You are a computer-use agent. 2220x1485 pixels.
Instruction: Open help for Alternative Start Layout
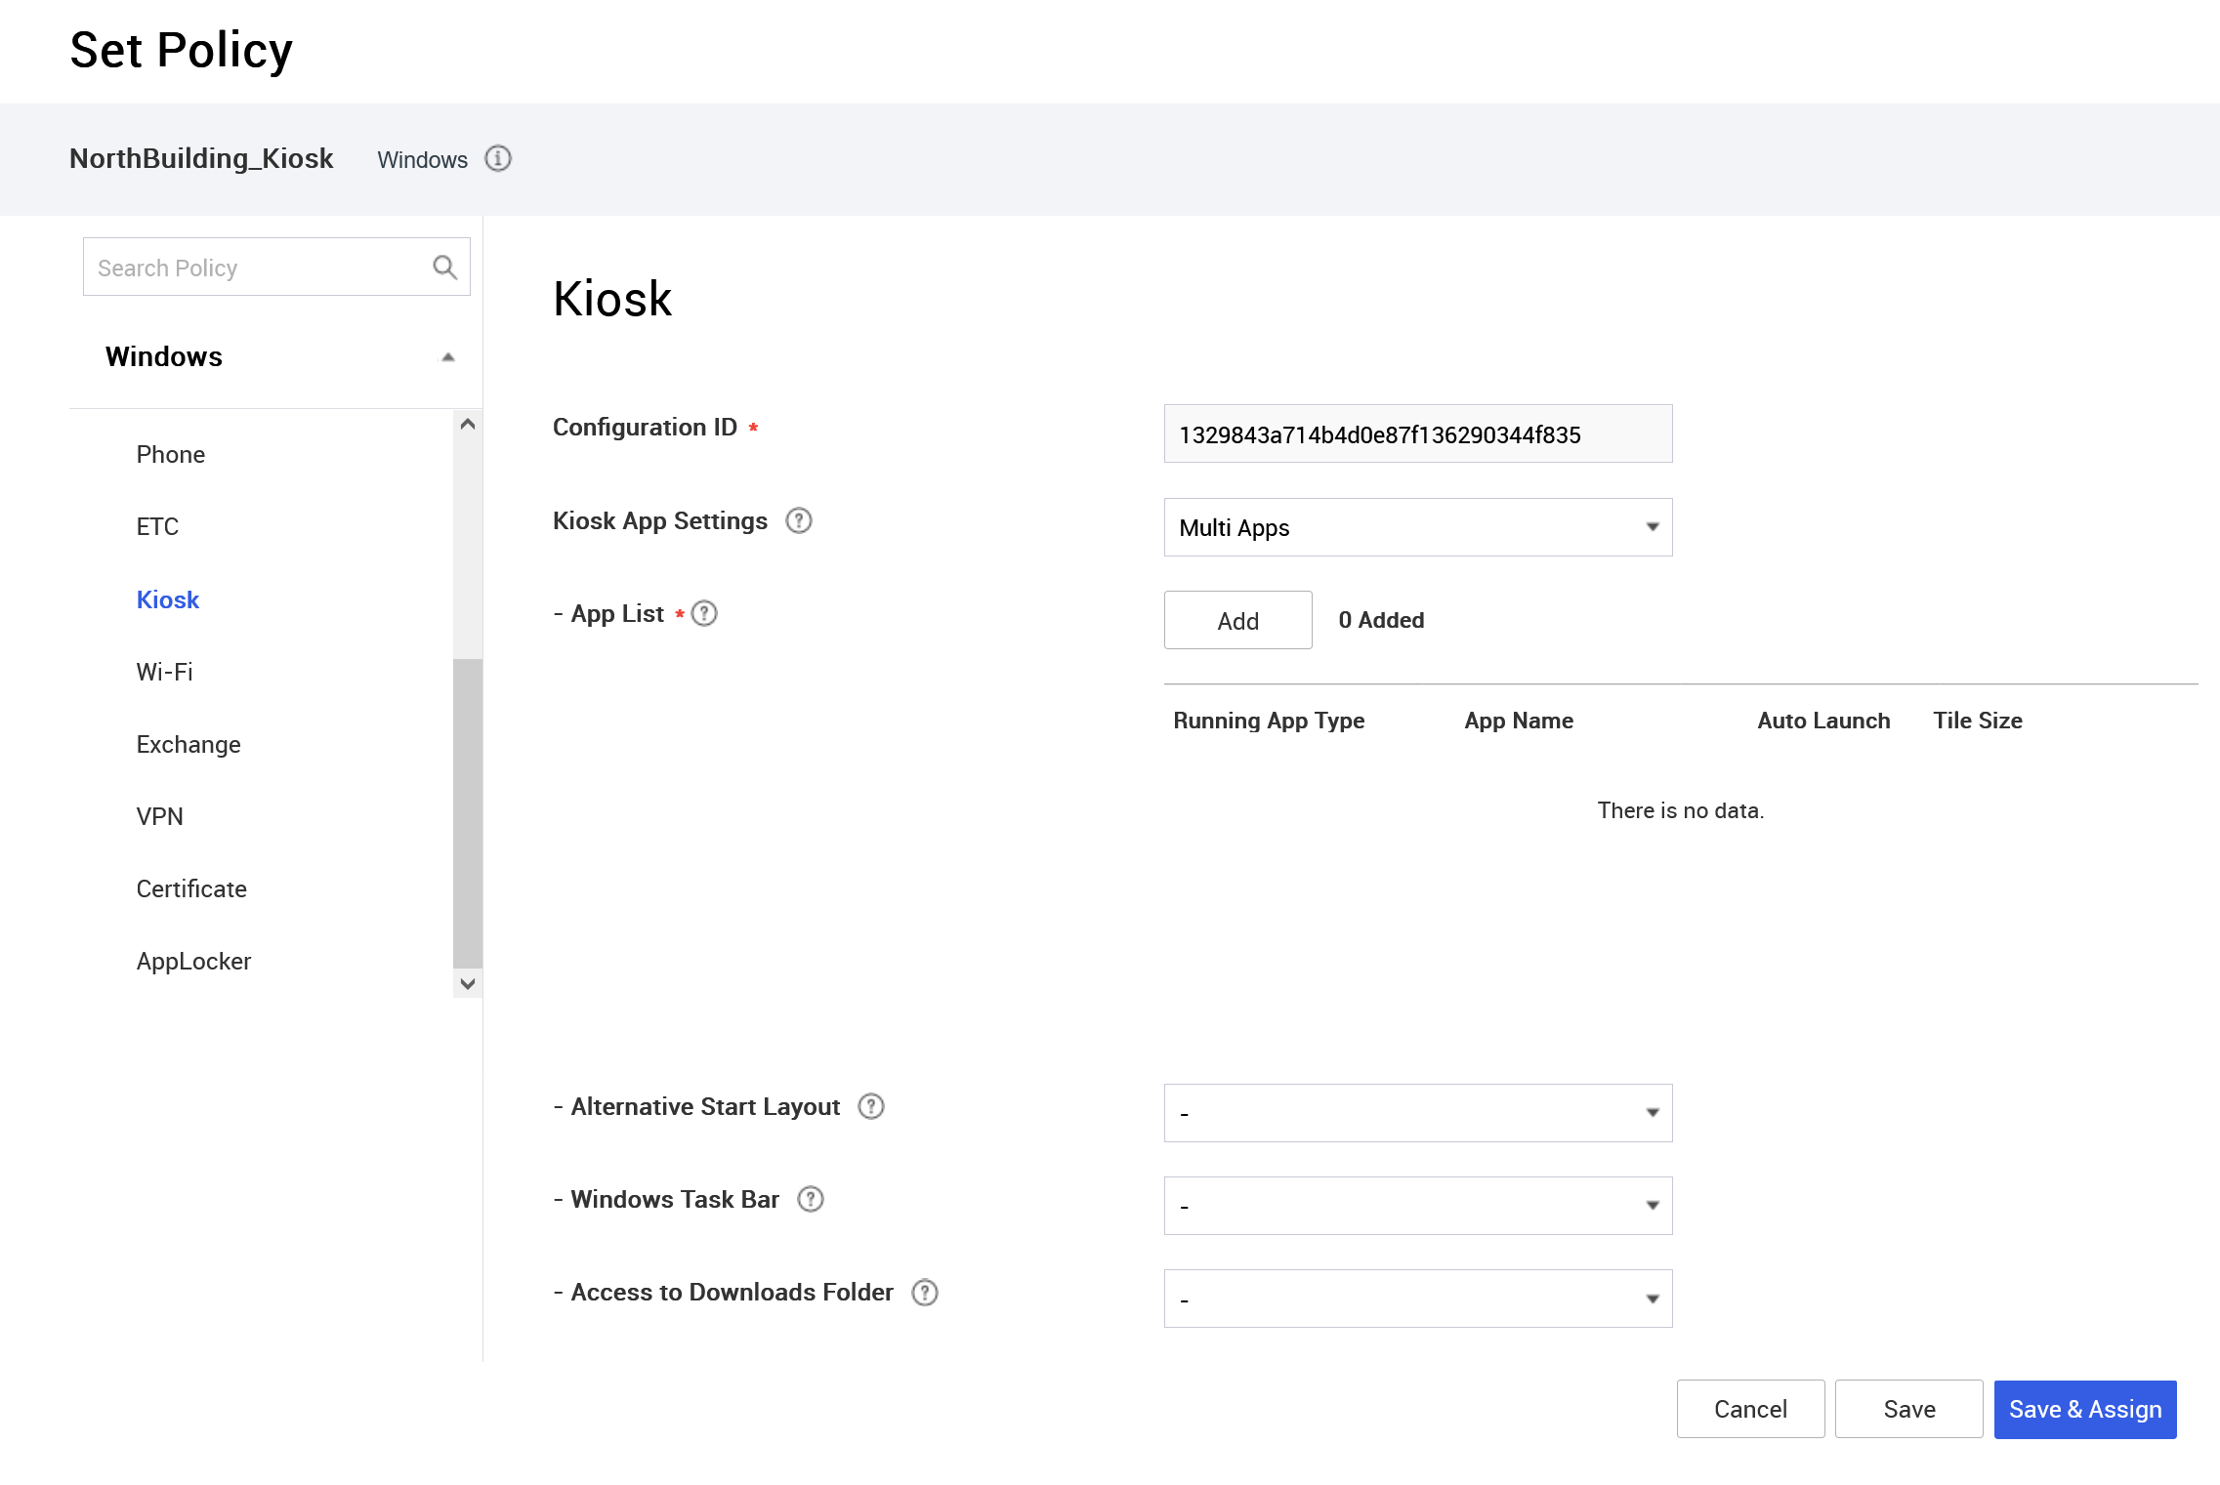point(870,1106)
